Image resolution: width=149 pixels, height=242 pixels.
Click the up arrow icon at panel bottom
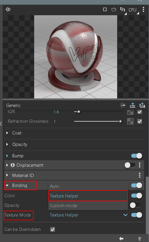(x=140, y=238)
